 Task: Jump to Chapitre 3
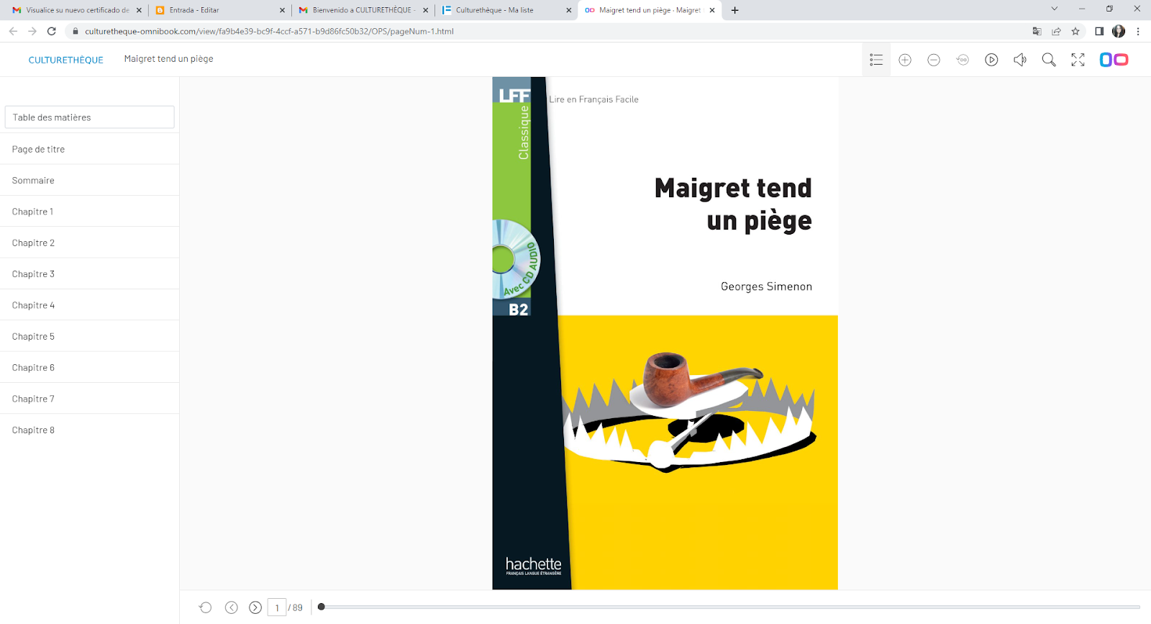tap(89, 273)
